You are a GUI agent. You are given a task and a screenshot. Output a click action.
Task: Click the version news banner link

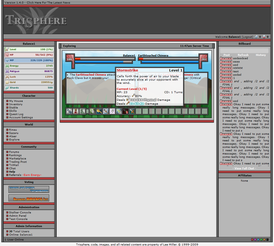point(37,3)
